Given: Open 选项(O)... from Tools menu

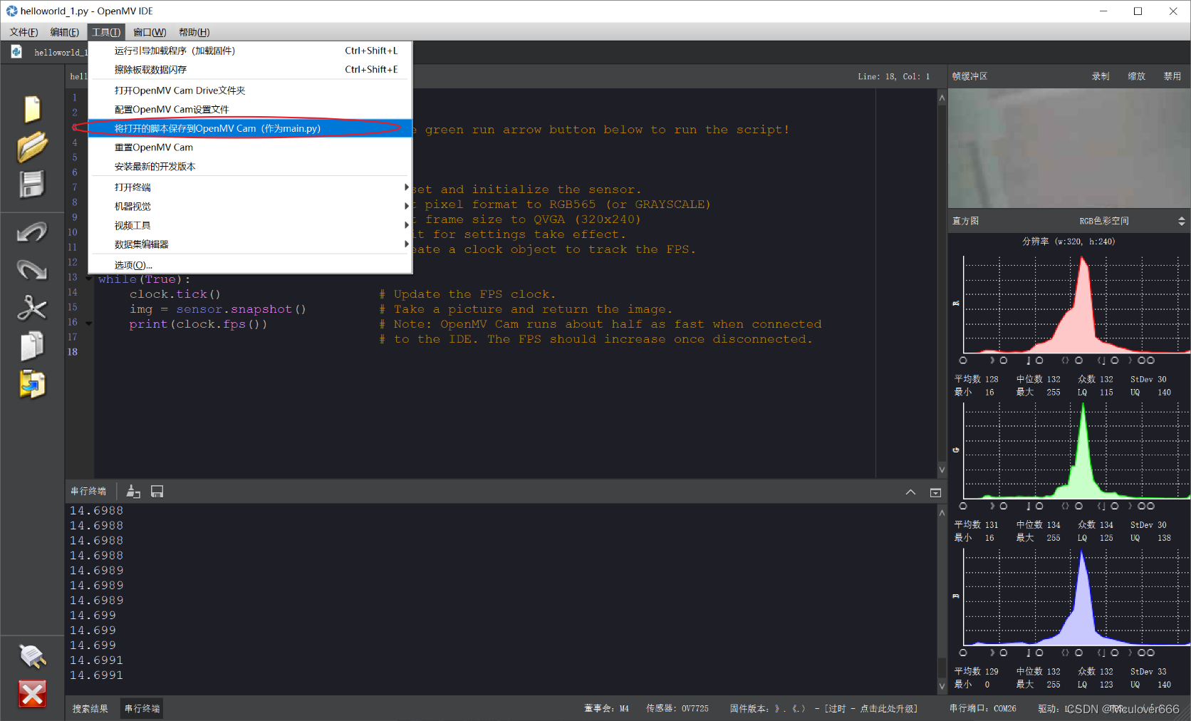Looking at the screenshot, I should click(x=250, y=265).
